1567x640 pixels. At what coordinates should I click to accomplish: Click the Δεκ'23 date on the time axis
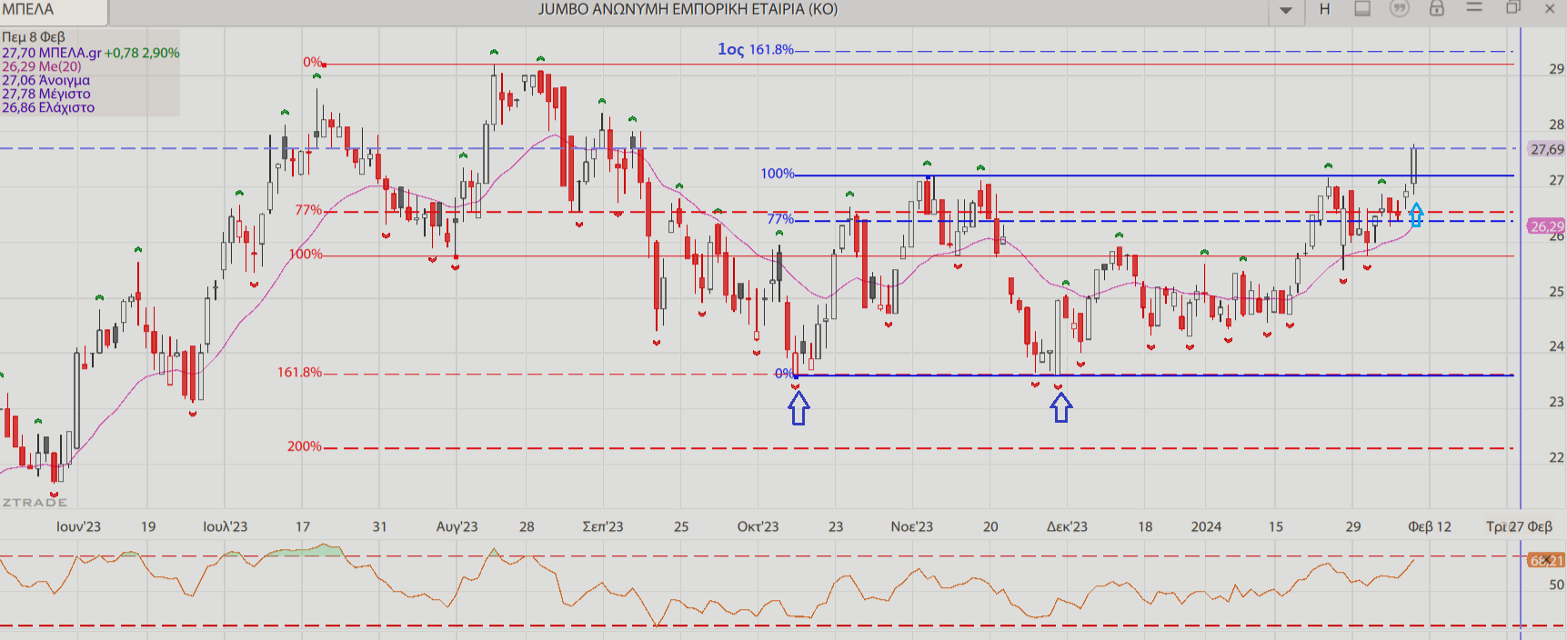1067,527
